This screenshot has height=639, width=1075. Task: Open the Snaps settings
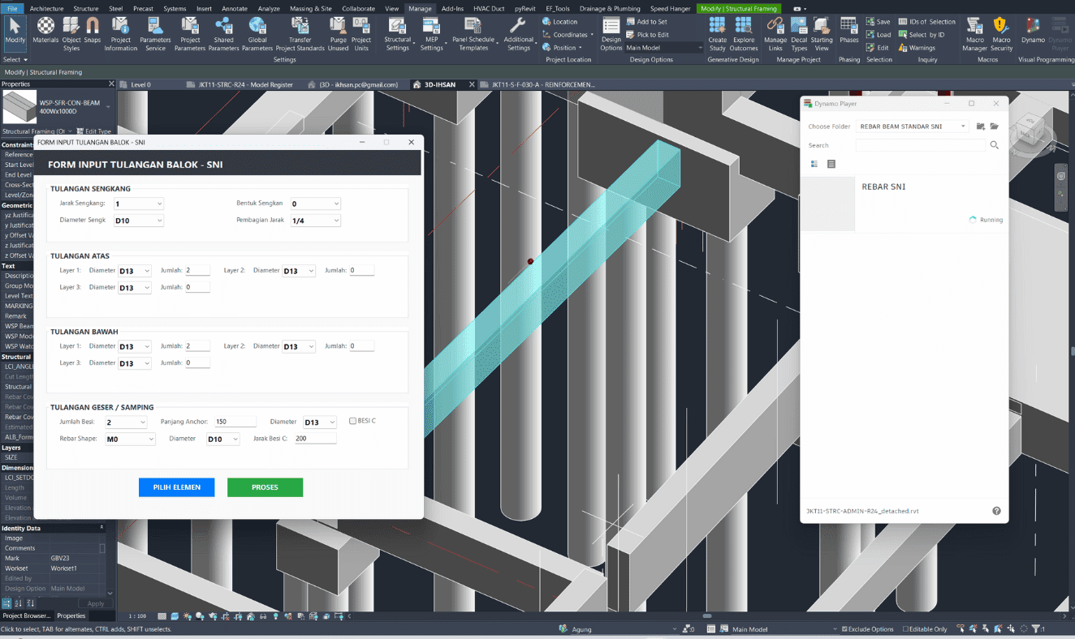(93, 31)
